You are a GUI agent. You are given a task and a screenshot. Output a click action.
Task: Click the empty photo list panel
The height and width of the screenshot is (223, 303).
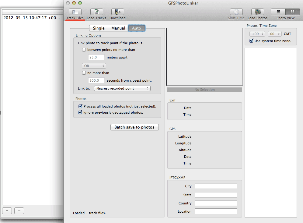271,133
